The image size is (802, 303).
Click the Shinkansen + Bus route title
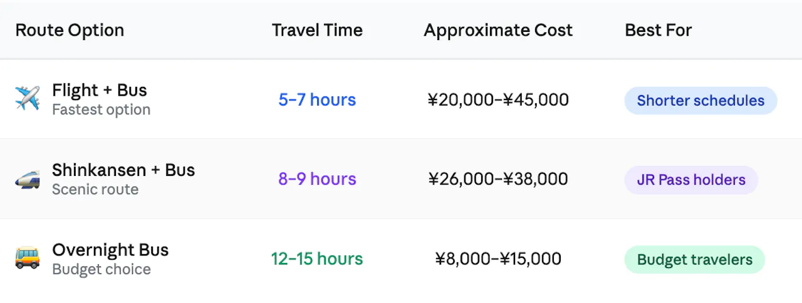(123, 170)
